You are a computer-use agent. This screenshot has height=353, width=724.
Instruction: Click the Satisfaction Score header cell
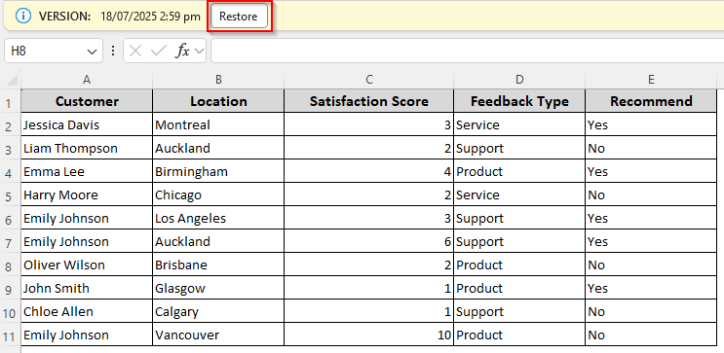[x=369, y=101]
